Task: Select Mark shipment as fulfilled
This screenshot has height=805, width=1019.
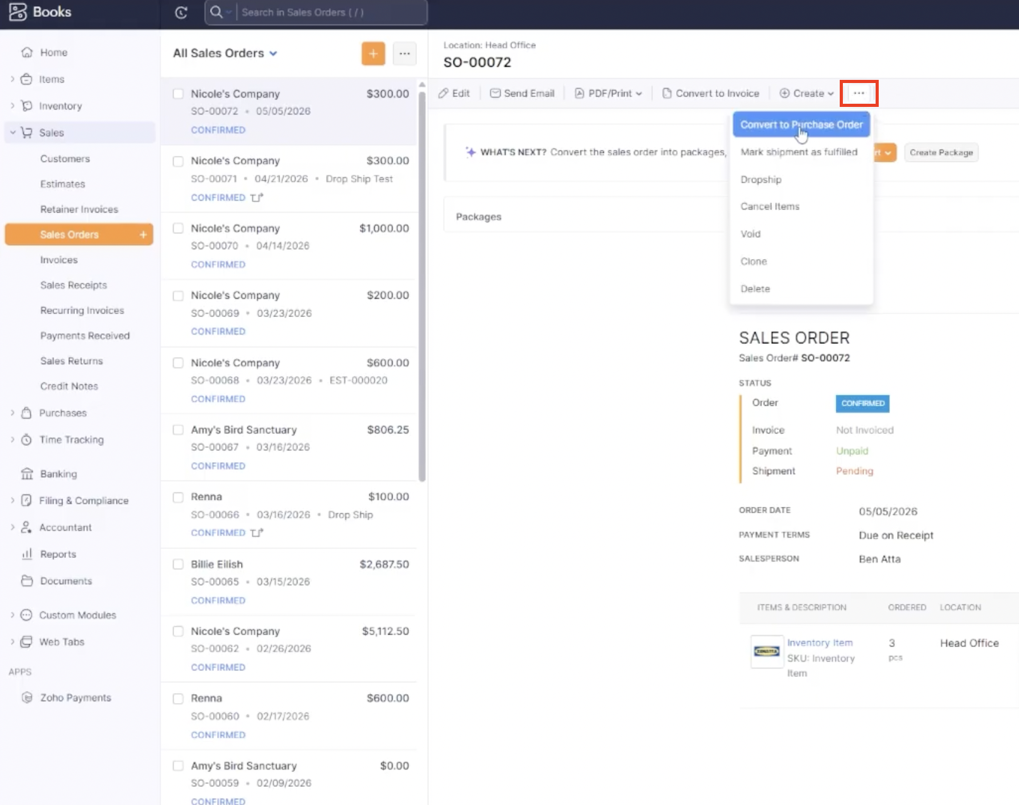Action: point(799,152)
